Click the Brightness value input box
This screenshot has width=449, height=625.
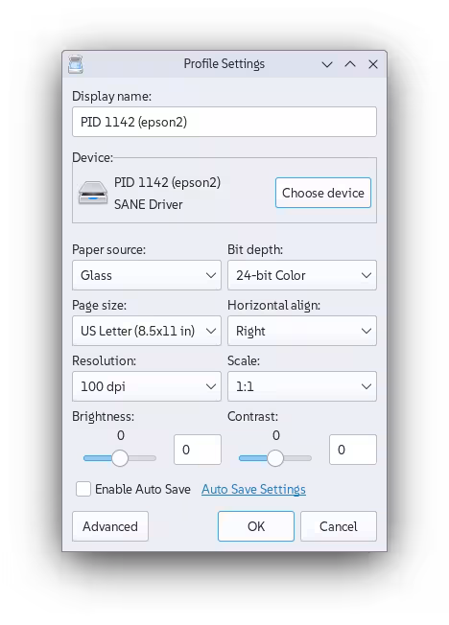click(198, 450)
